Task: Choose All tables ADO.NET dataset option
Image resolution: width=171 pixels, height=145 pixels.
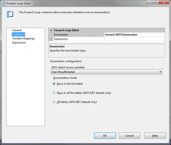Action: tap(54, 102)
